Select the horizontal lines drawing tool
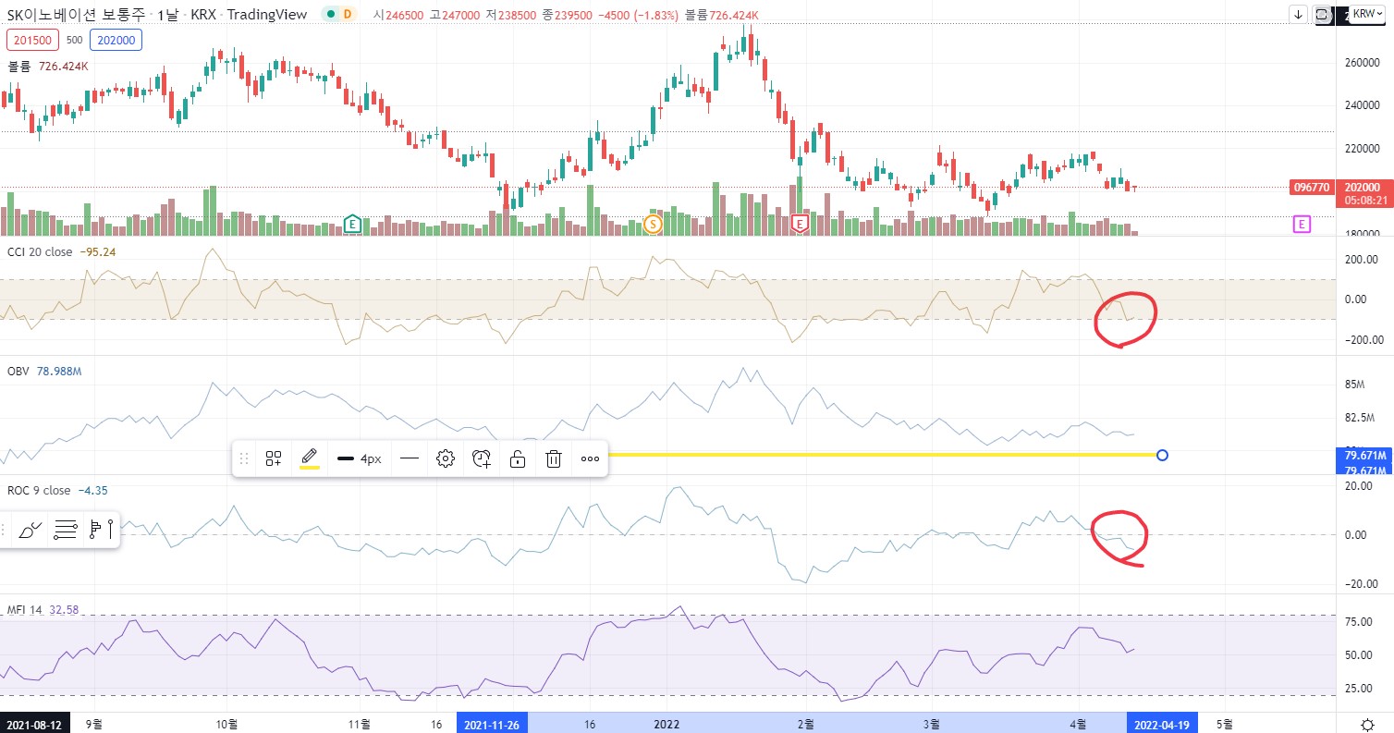 65,530
